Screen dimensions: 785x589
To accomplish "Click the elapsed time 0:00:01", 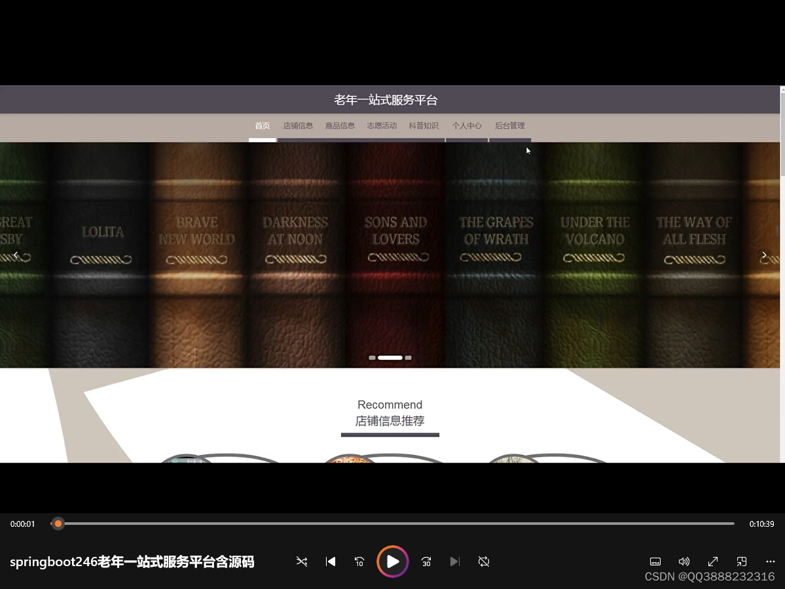I will 22,524.
